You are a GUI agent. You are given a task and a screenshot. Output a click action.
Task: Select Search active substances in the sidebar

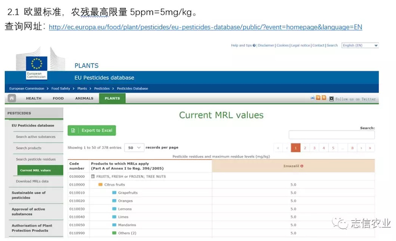36,137
